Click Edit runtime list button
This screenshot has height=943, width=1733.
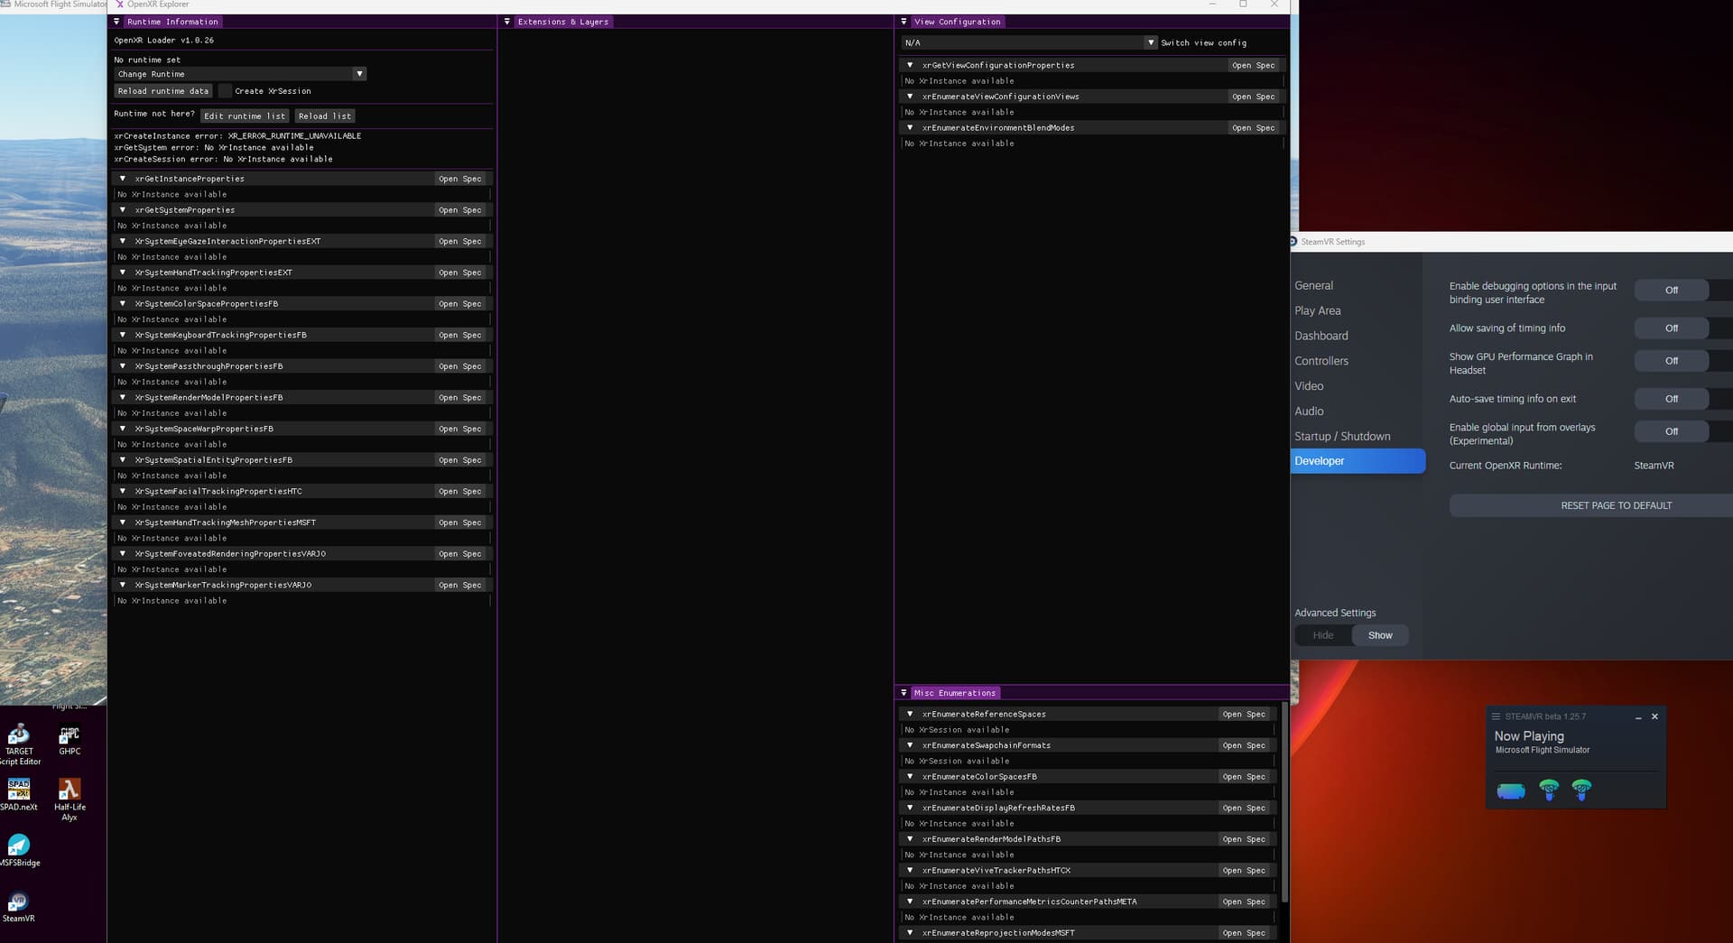[245, 116]
